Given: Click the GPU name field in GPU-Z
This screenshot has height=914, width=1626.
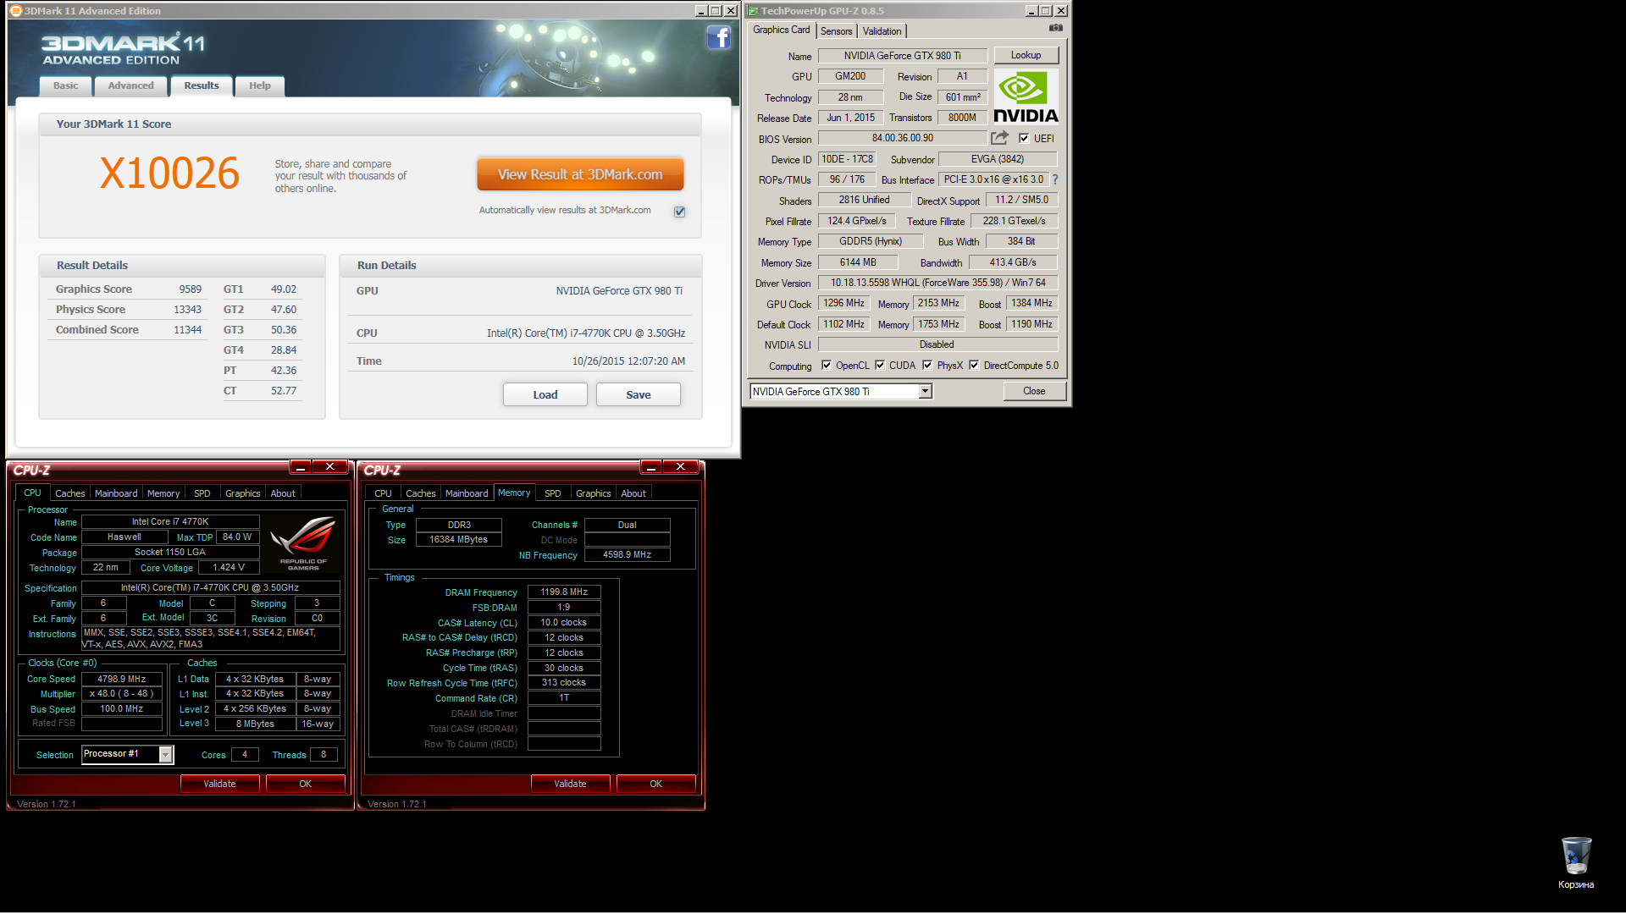Looking at the screenshot, I should click(x=903, y=56).
